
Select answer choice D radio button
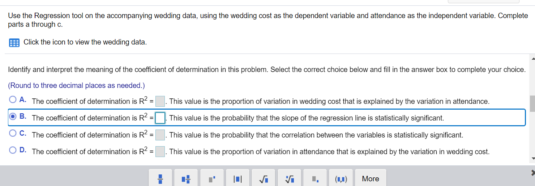click(x=13, y=150)
